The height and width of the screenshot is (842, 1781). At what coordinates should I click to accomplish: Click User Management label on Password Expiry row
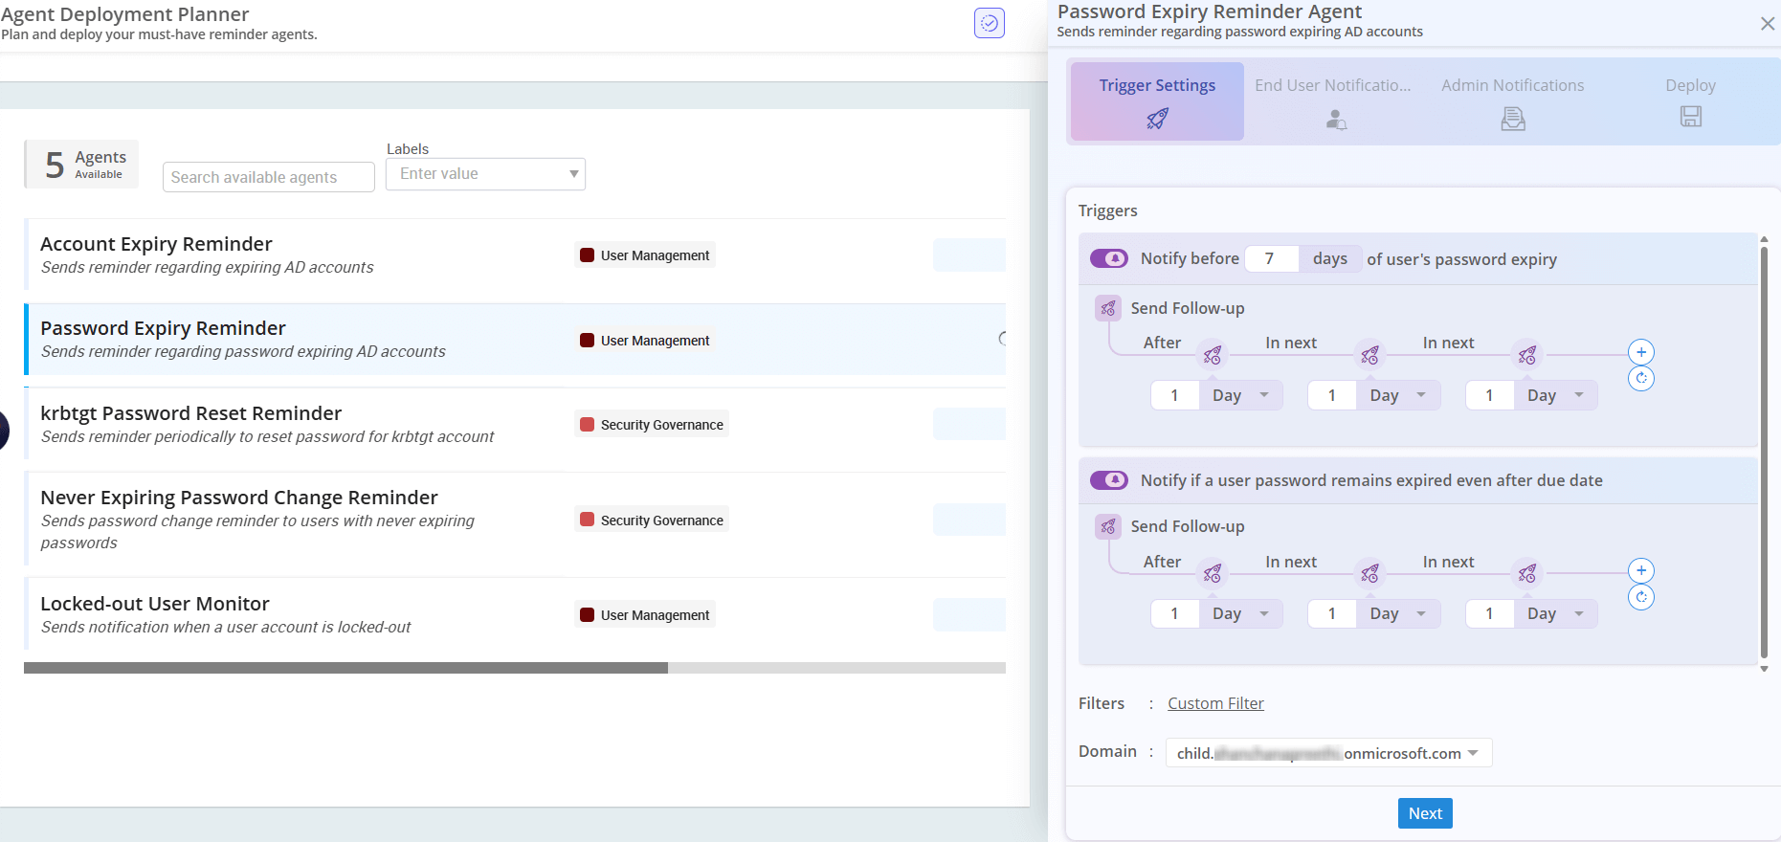tap(645, 341)
